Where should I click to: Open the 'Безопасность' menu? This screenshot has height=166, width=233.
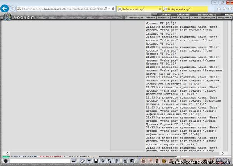coord(207,14)
